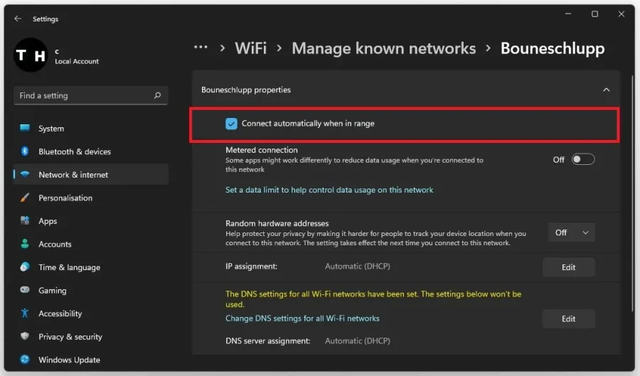Click the Bluetooth icon in sidebar

click(25, 151)
